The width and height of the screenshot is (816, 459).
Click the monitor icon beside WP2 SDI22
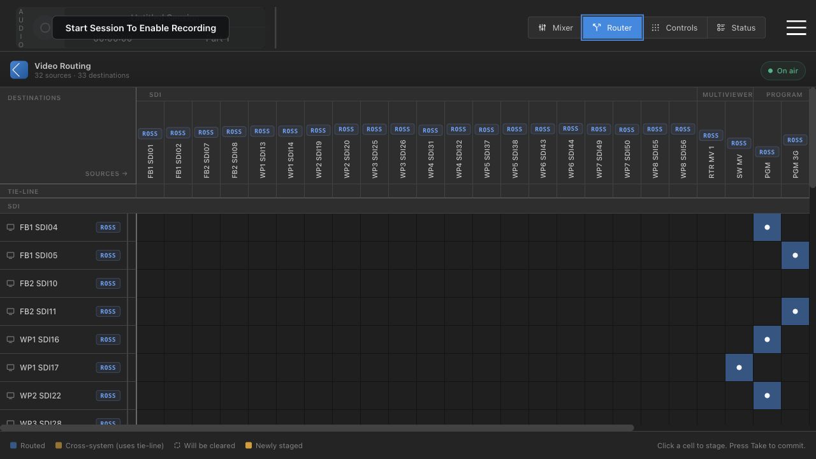(x=10, y=396)
